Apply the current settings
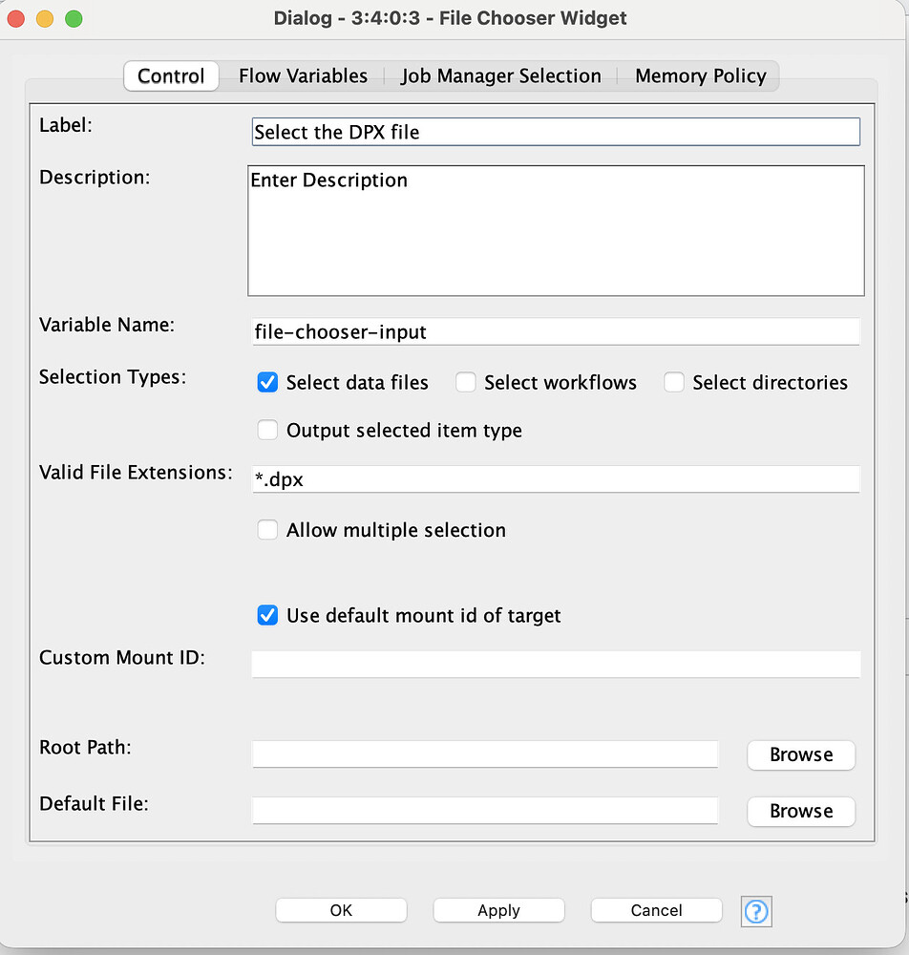 coord(498,910)
